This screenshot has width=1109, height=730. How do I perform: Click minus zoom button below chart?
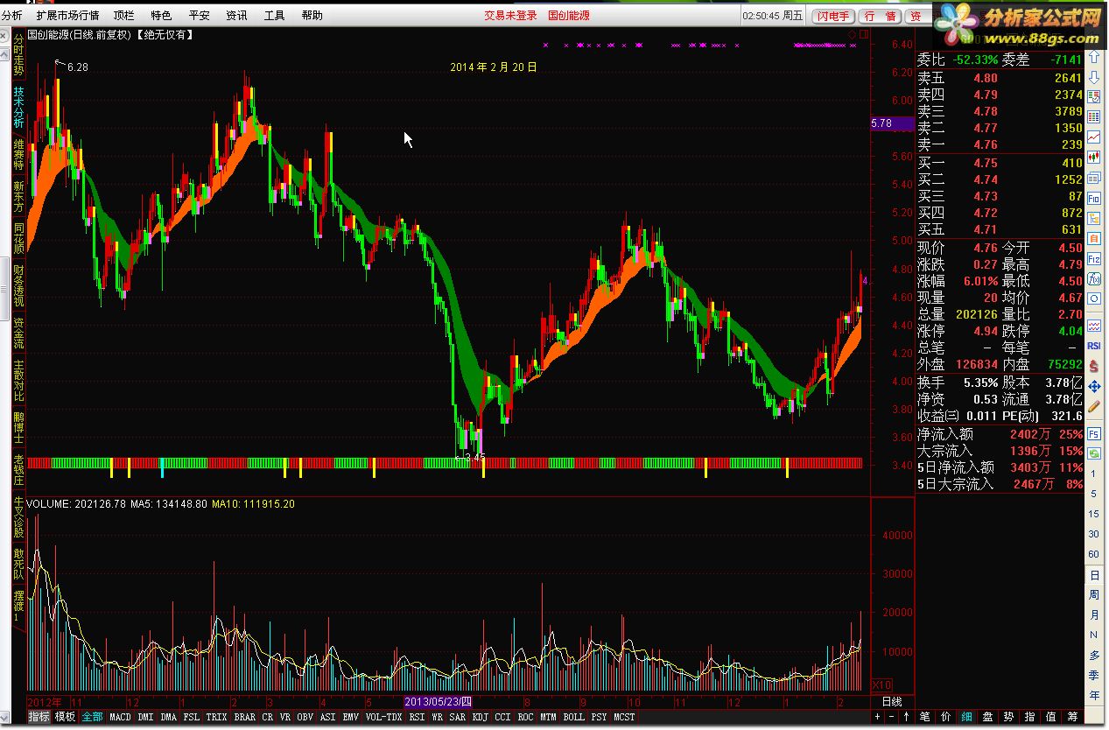point(892,717)
